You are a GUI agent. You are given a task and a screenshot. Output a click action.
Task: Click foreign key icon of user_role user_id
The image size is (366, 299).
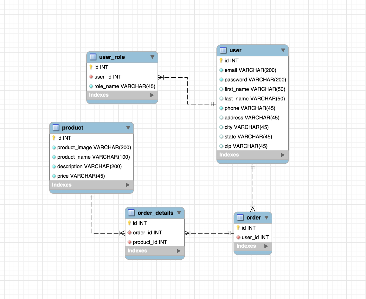click(91, 77)
